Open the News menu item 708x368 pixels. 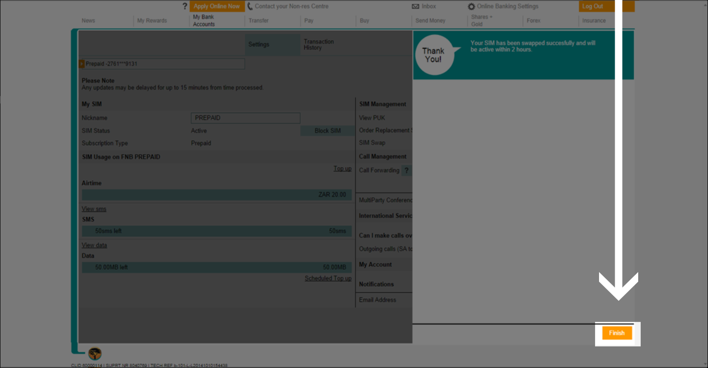coord(88,21)
